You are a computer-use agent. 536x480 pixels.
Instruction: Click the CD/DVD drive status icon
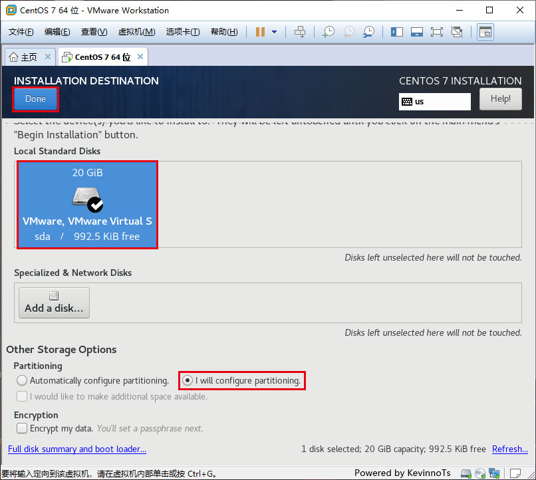pos(480,473)
